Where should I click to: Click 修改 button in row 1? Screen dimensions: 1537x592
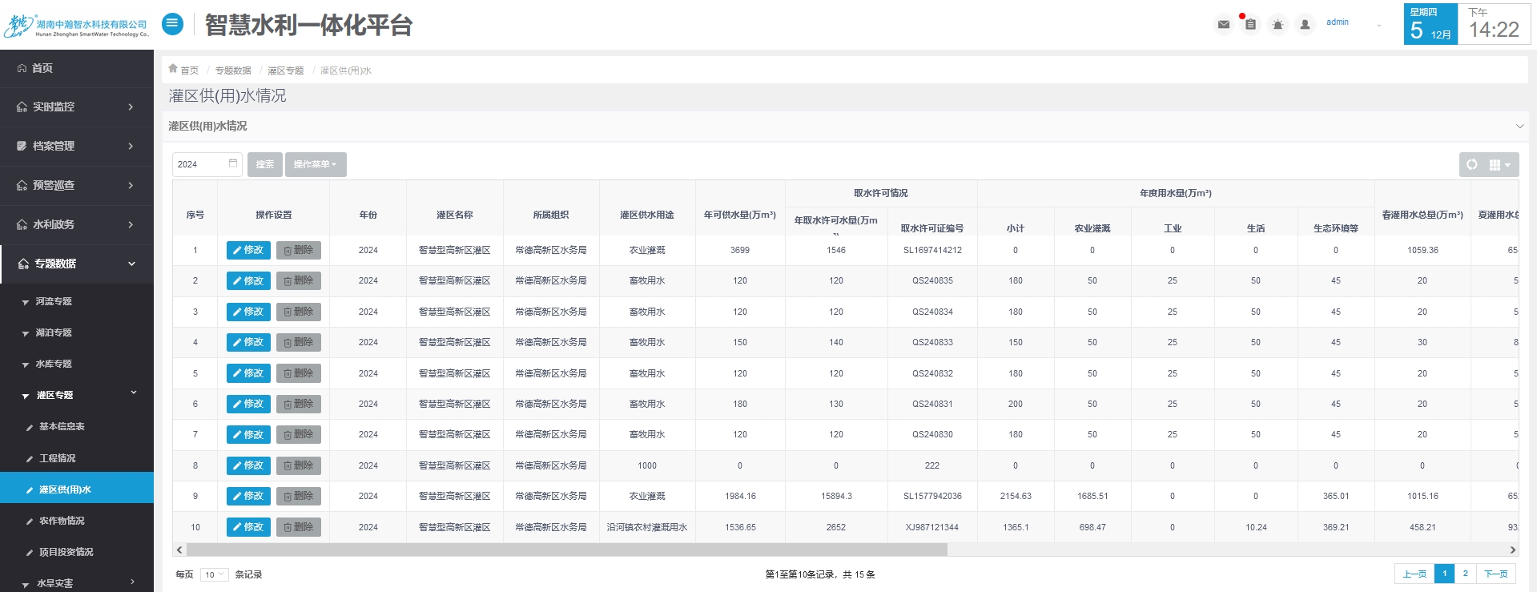[248, 250]
